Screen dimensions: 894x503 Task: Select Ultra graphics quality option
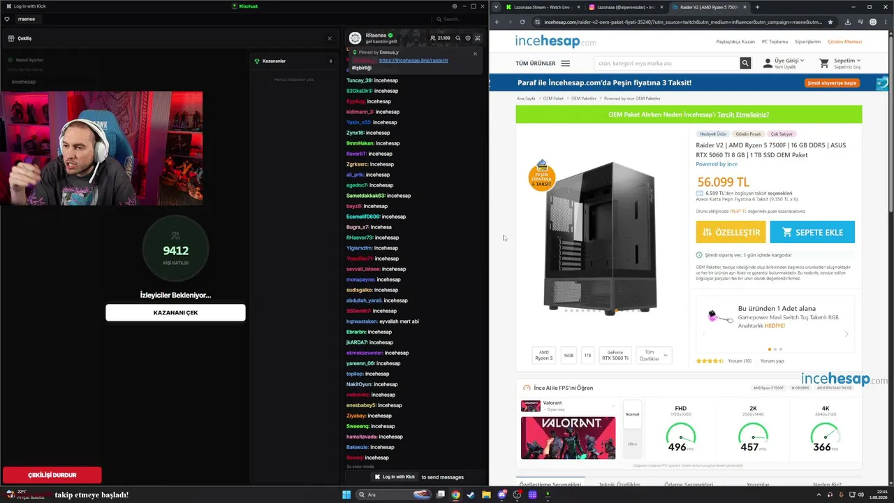pos(632,444)
